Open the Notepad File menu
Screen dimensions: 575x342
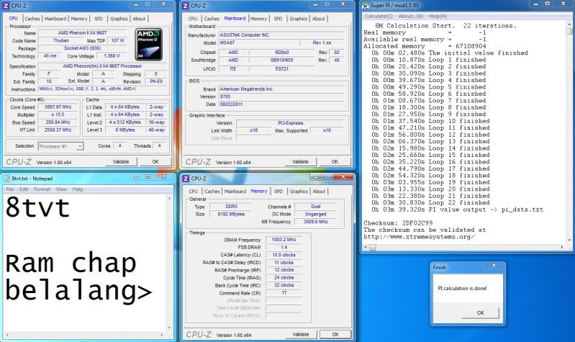[11, 189]
